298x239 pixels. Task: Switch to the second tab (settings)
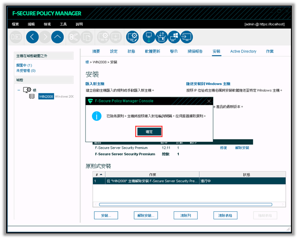[x=114, y=51]
